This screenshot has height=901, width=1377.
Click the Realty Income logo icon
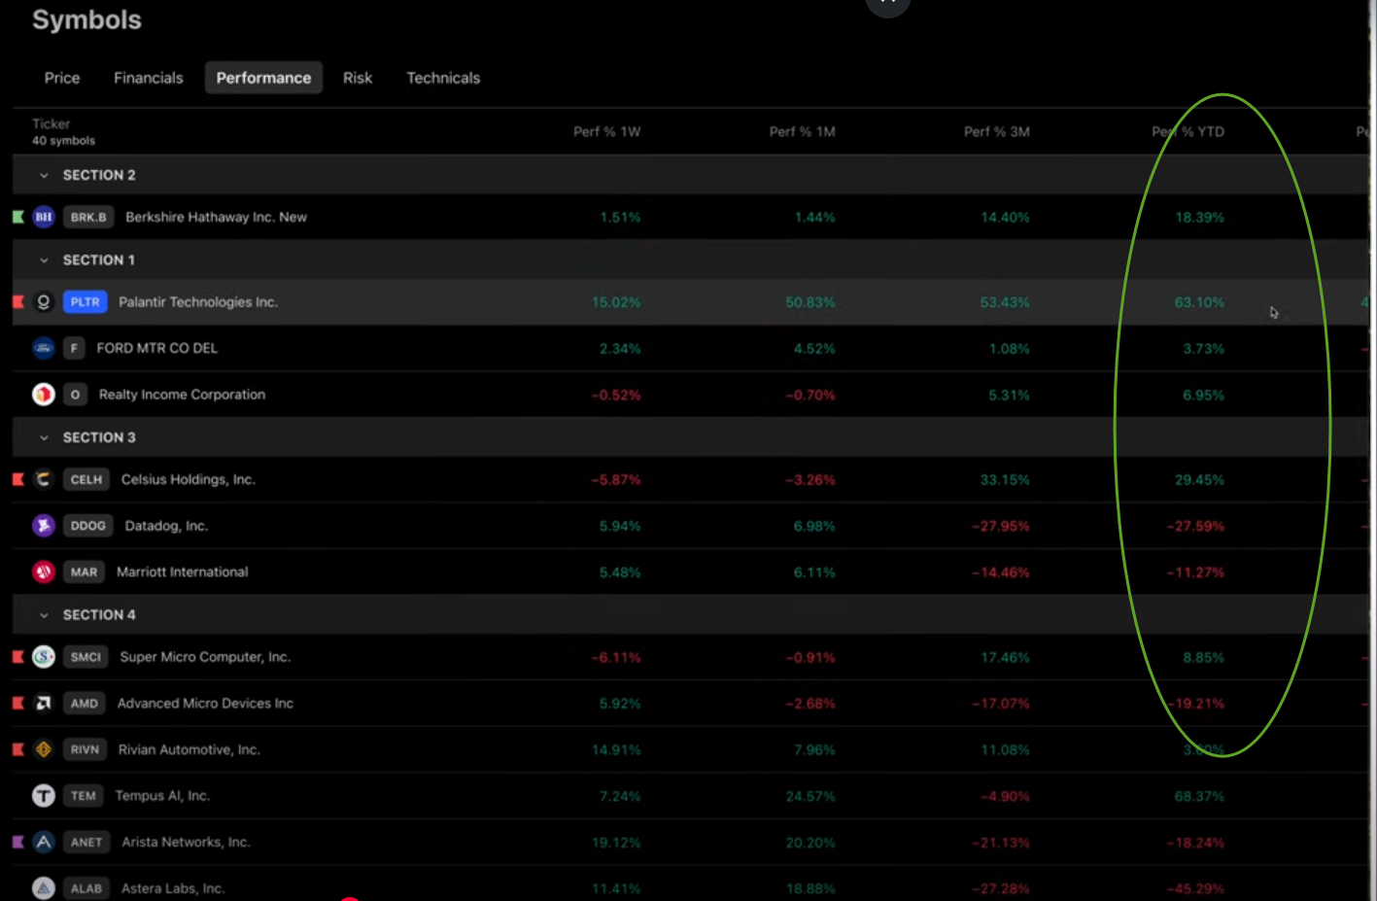43,395
